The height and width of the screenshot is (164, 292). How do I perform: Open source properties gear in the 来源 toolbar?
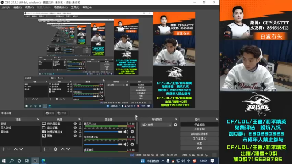click(x=56, y=149)
